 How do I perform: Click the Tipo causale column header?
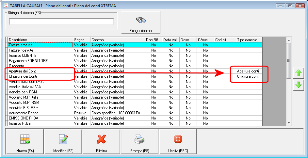point(249,40)
